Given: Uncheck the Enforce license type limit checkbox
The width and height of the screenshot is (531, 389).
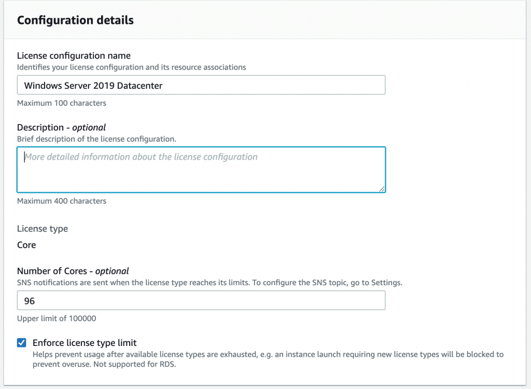Looking at the screenshot, I should 21,343.
